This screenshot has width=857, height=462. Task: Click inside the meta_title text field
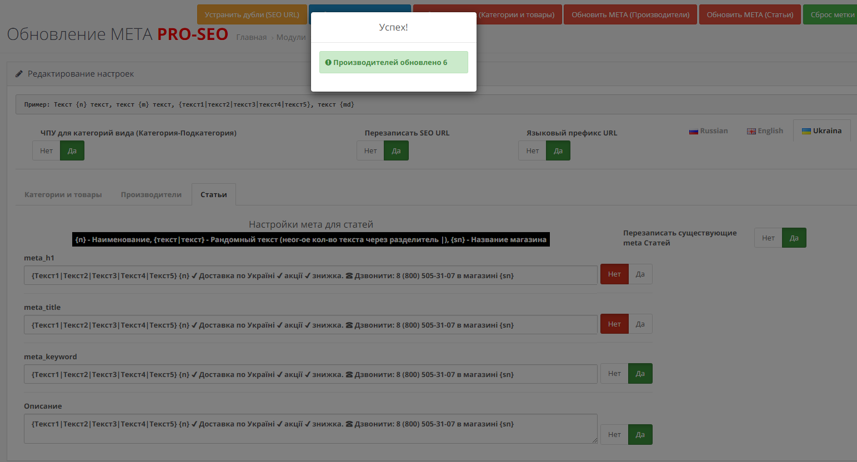tap(310, 325)
